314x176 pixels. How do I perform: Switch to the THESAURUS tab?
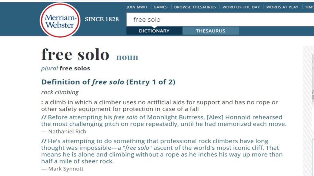(211, 31)
